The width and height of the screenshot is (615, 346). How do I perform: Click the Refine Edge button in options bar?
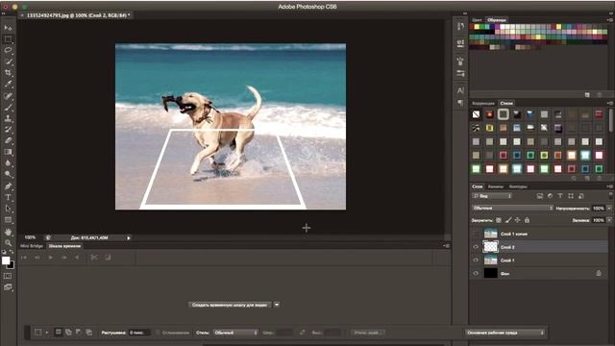pyautogui.click(x=367, y=333)
